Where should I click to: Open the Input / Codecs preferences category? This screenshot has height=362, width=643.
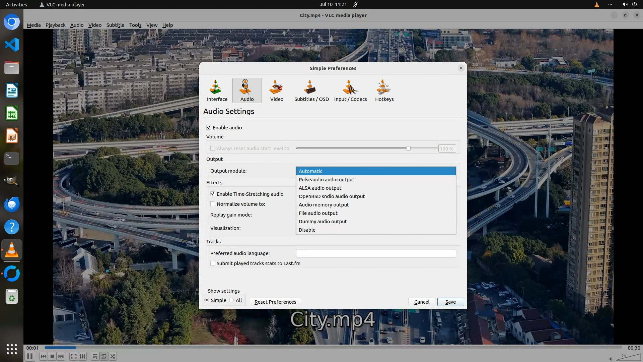coord(350,90)
